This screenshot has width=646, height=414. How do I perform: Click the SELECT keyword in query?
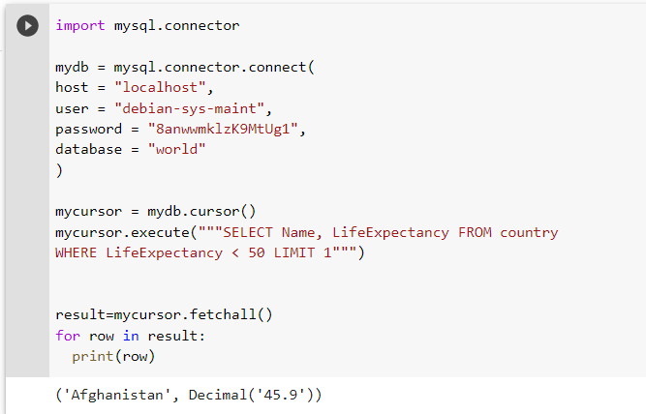coord(247,232)
